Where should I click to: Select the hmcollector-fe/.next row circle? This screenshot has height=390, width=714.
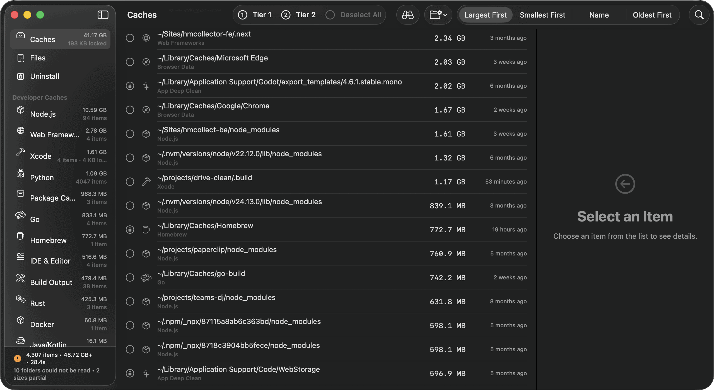coord(130,38)
